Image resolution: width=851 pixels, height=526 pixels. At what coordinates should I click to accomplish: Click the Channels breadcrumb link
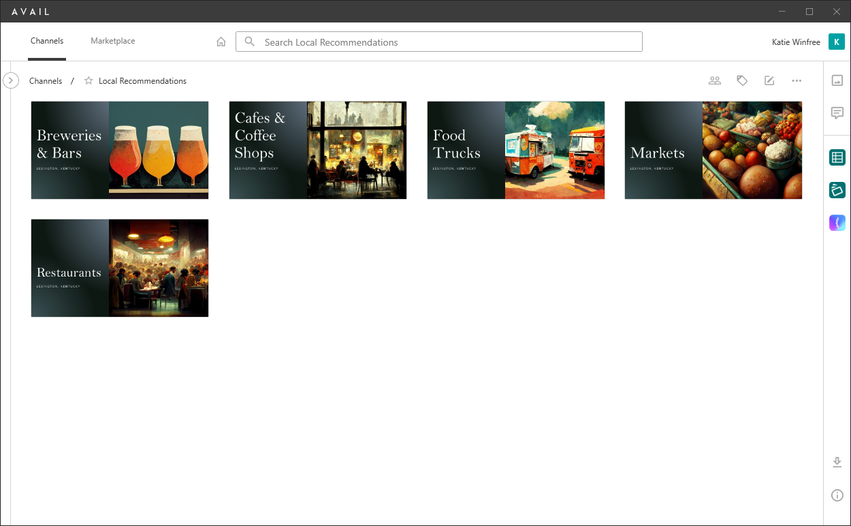pos(46,80)
